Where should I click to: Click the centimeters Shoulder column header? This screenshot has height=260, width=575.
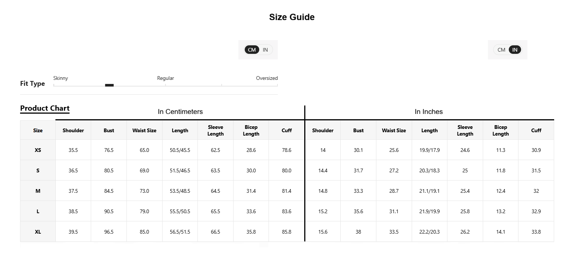(x=73, y=130)
